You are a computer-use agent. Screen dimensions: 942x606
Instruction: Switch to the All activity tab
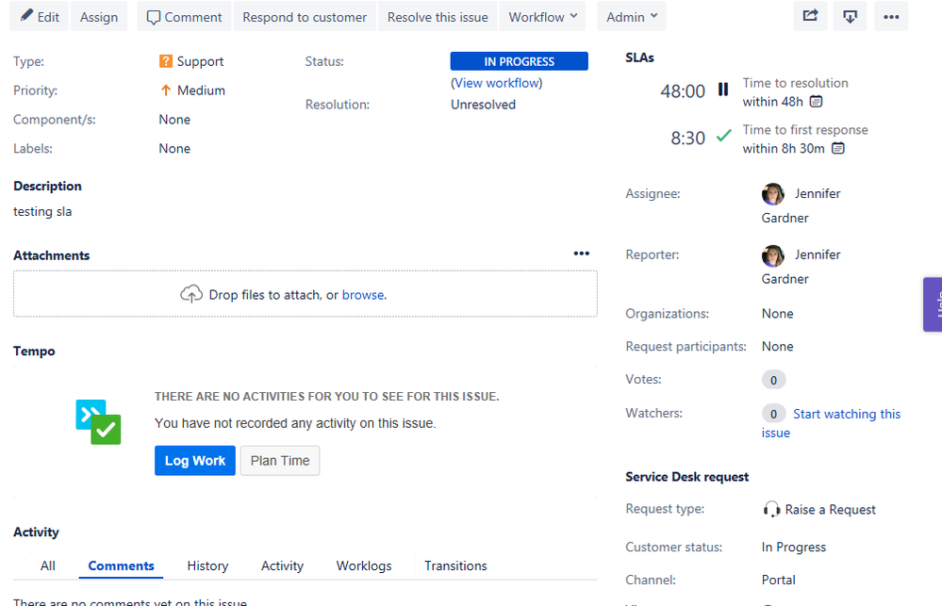coord(48,565)
